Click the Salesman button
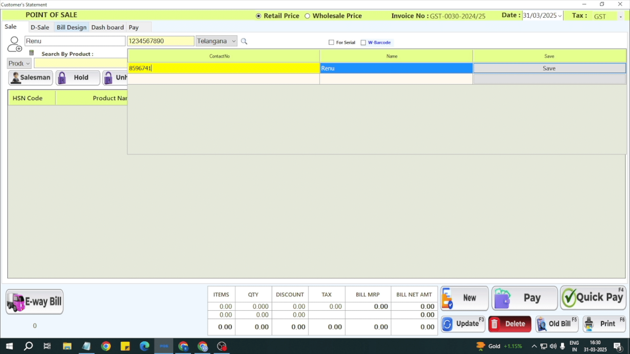630x354 pixels. click(x=31, y=78)
